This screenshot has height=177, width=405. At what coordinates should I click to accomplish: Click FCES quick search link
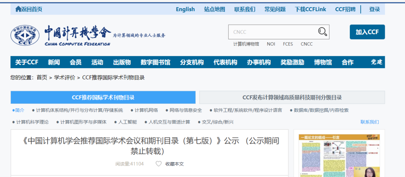tap(288, 44)
